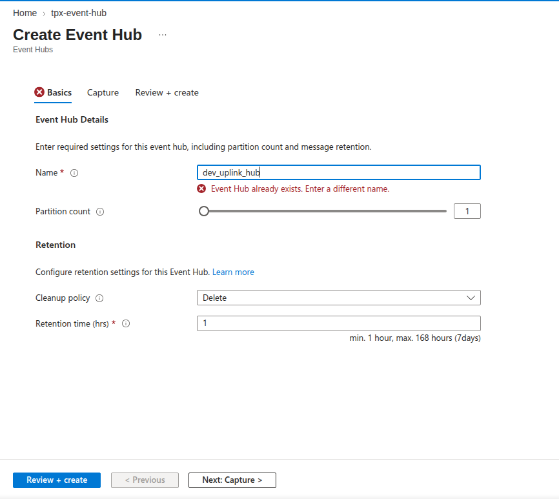Screen dimensions: 559x499
Task: Click the Partition count slider handle
Action: coord(204,211)
